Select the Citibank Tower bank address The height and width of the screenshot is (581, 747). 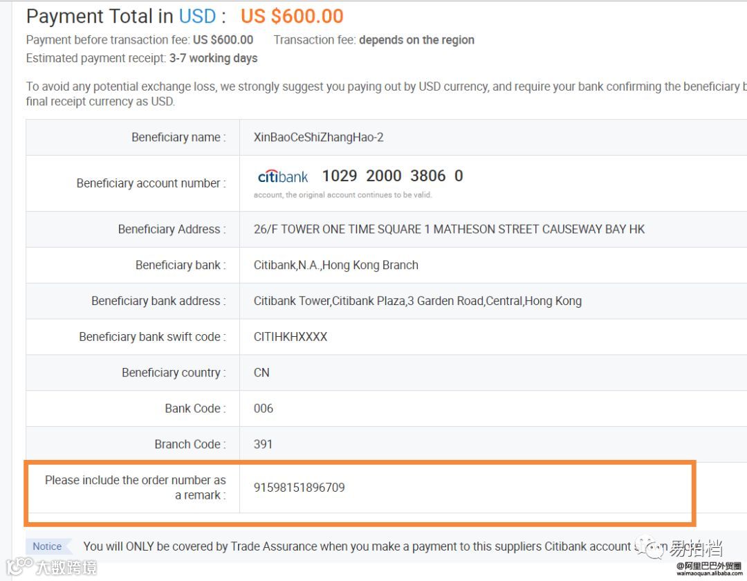[x=417, y=301]
